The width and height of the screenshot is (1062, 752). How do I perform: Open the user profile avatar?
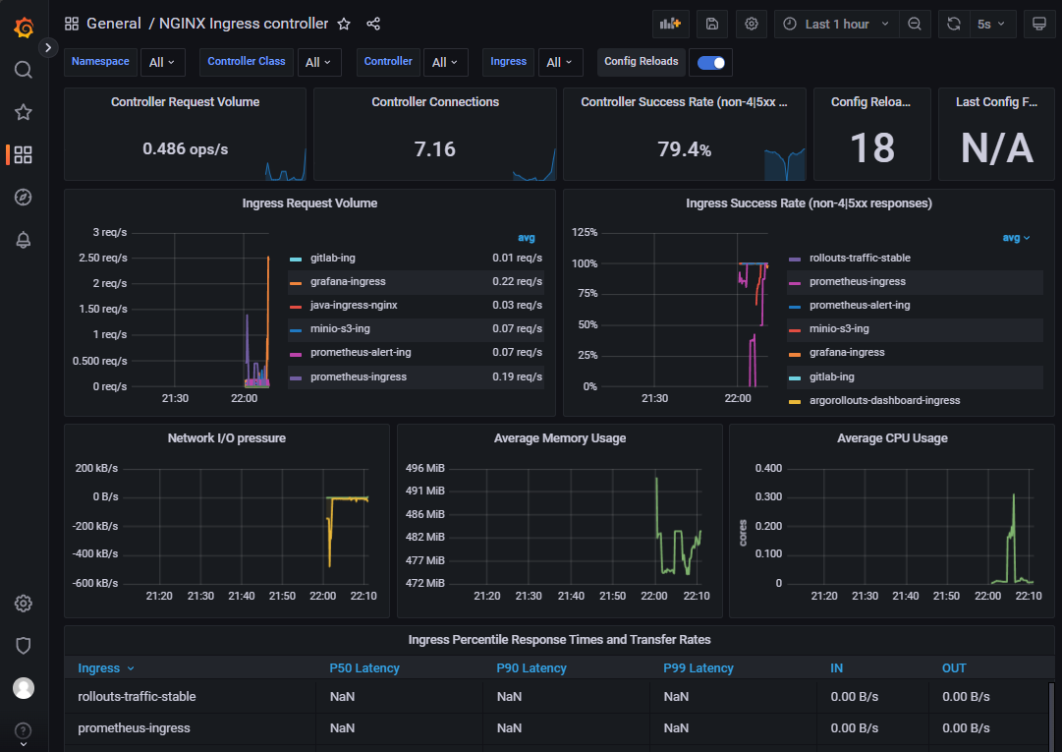tap(24, 688)
